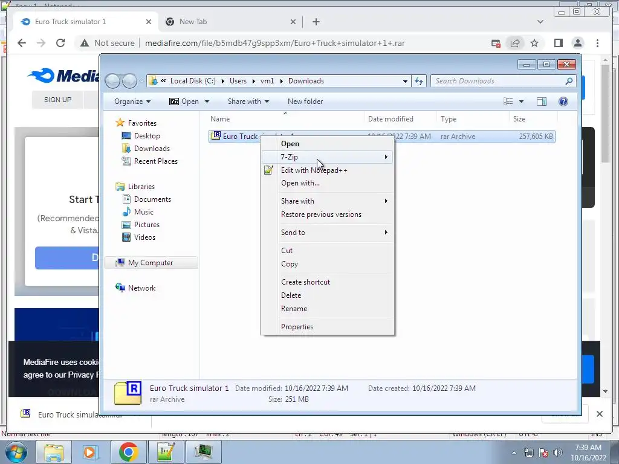Image resolution: width=619 pixels, height=464 pixels.
Task: Go back in Chrome browser
Action: click(22, 43)
